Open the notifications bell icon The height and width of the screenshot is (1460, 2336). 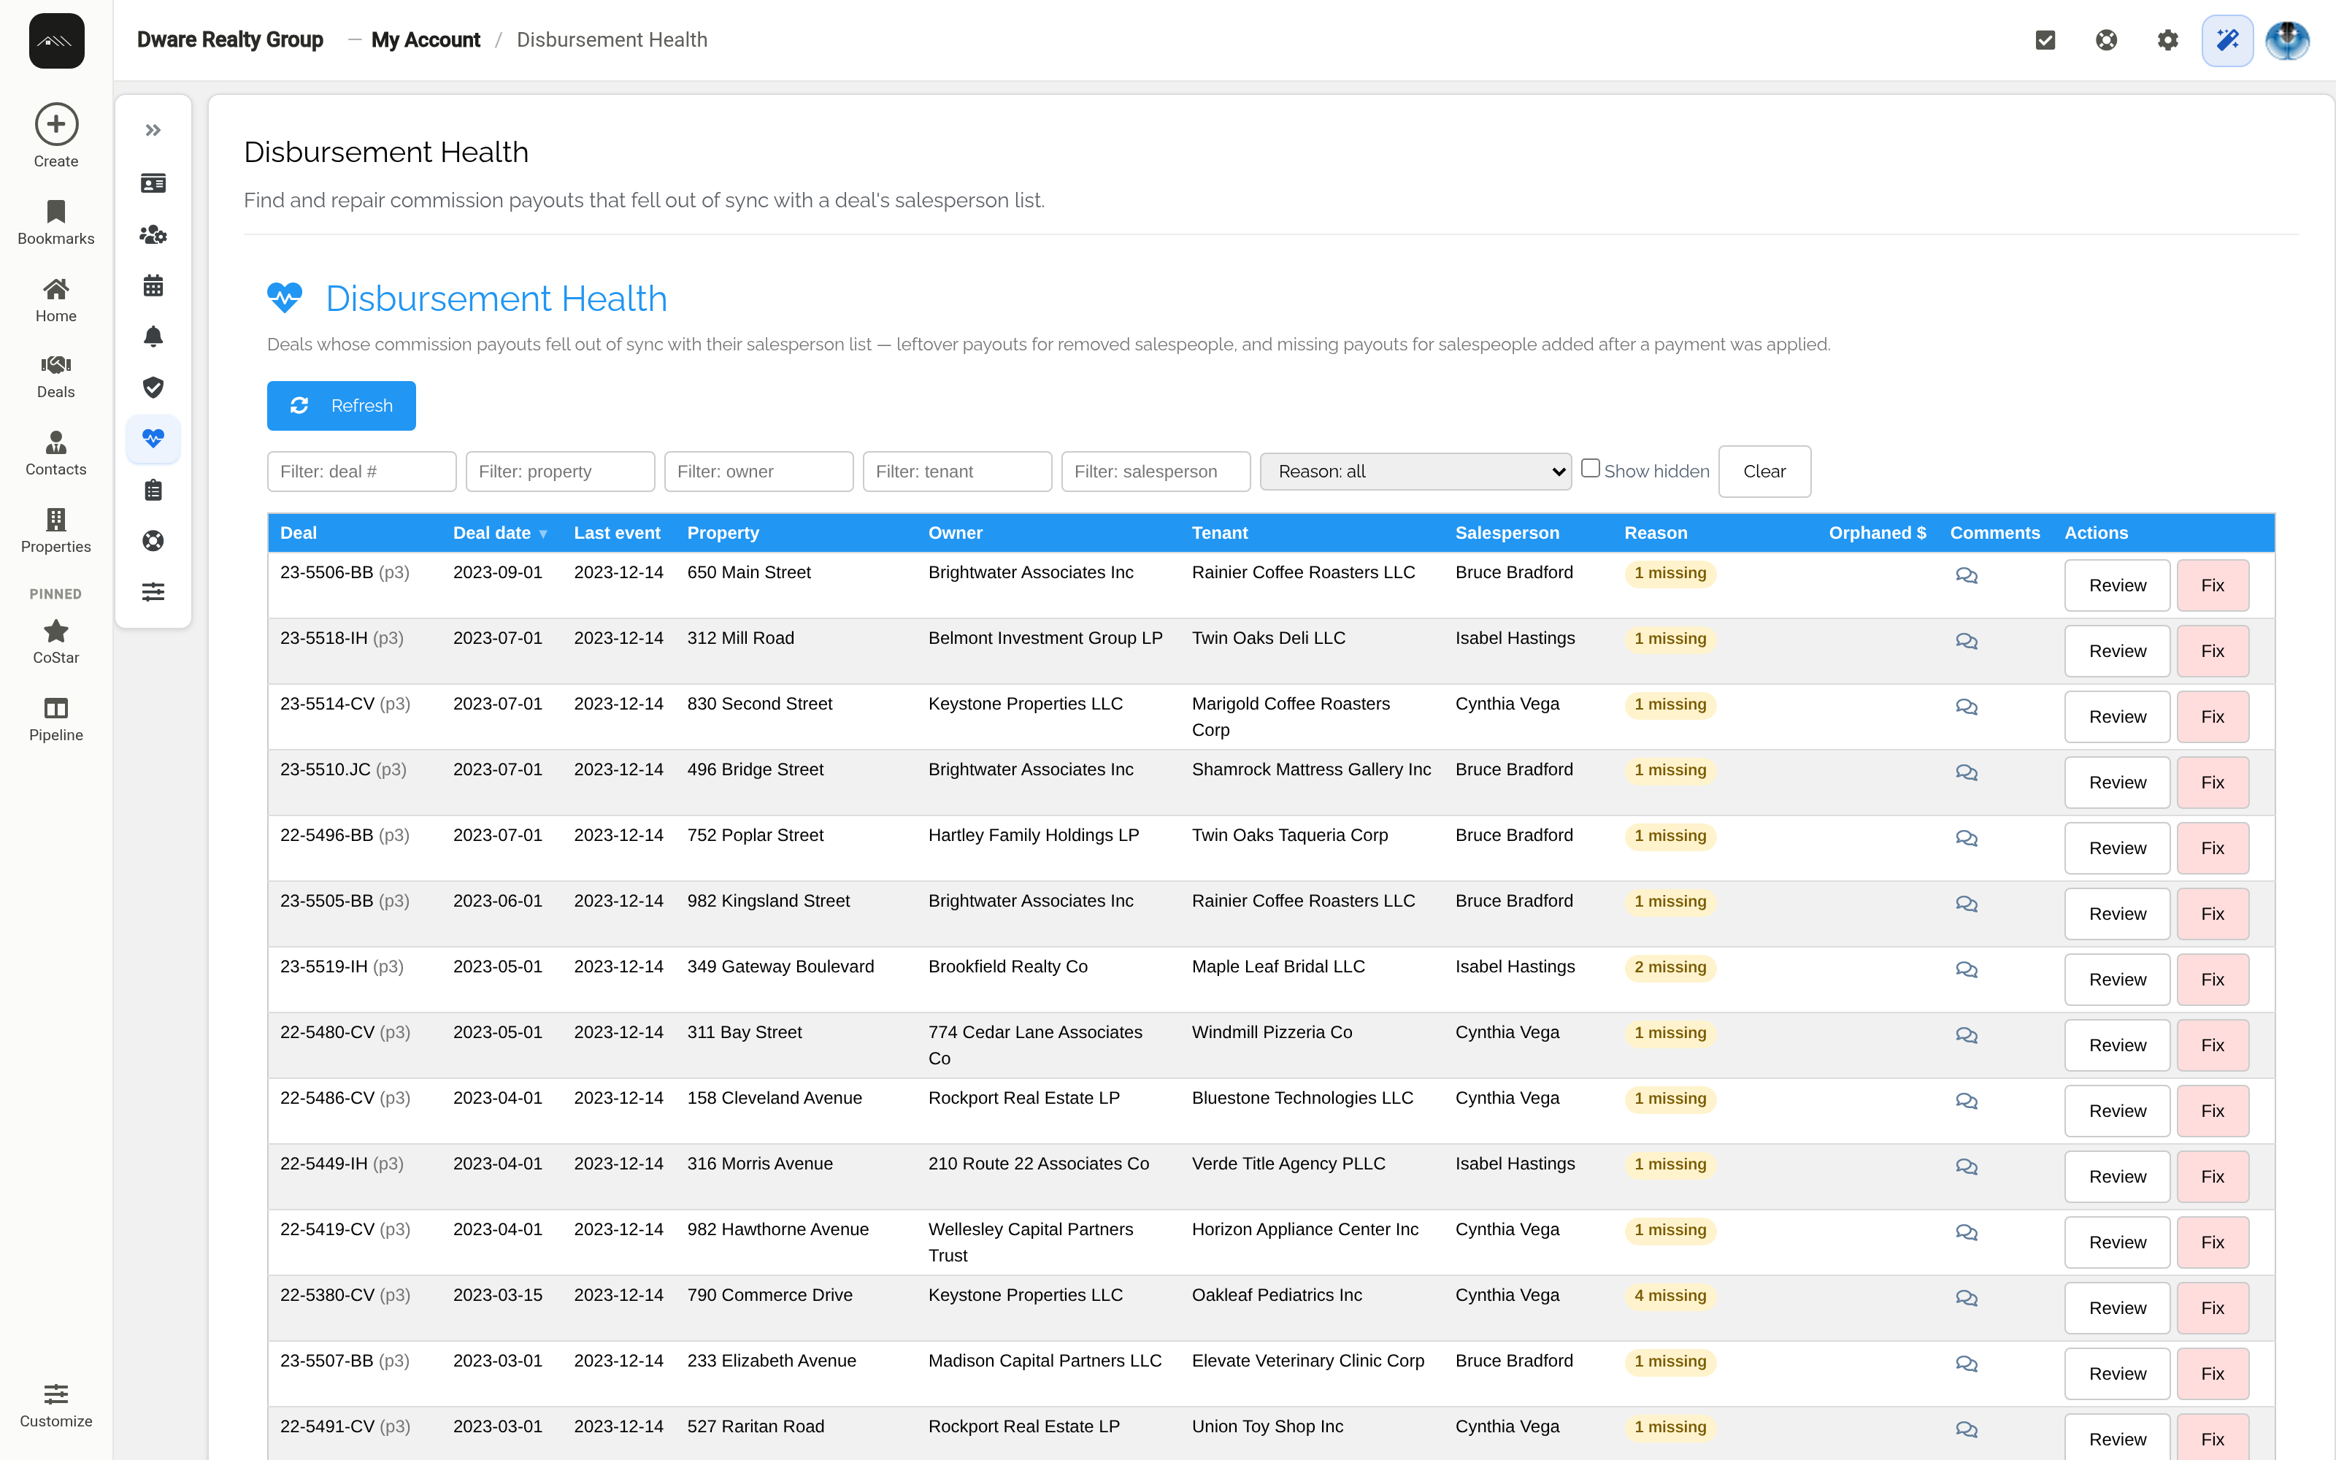tap(153, 336)
